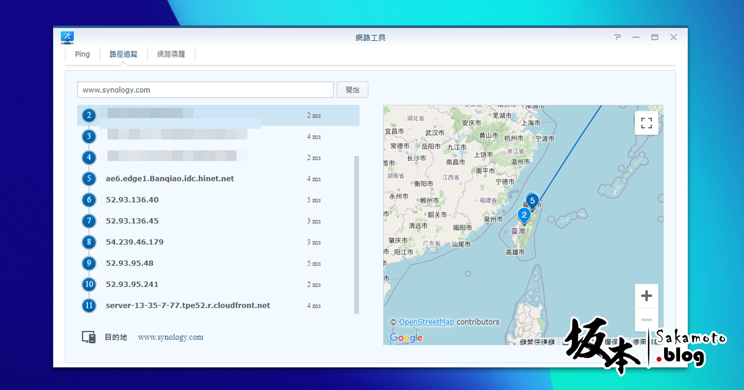Minimize the 網路工具 window
This screenshot has height=390, width=744.
pyautogui.click(x=636, y=37)
